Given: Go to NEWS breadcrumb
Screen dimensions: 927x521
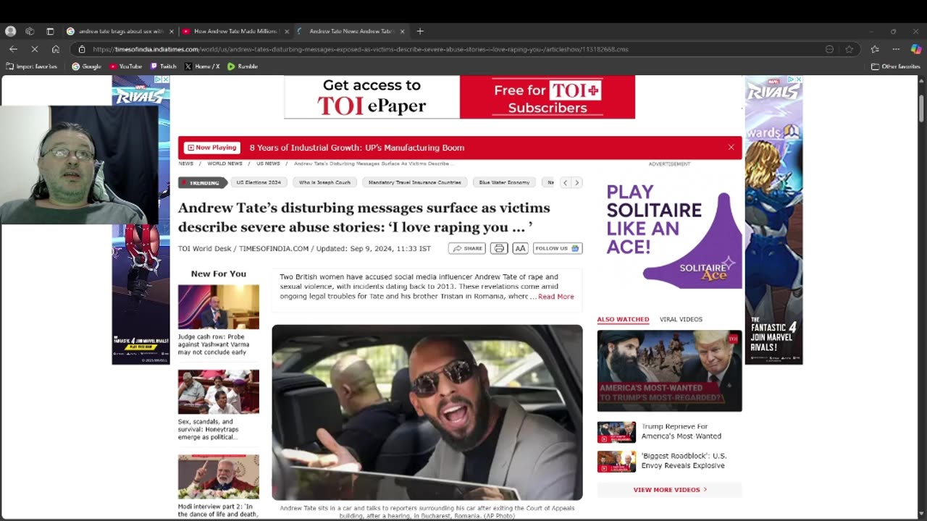Looking at the screenshot, I should coord(186,164).
